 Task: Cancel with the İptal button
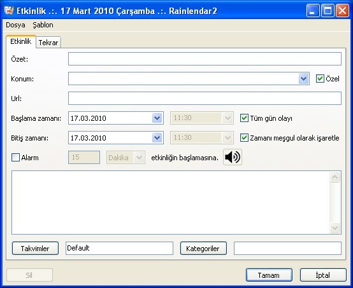point(323,275)
